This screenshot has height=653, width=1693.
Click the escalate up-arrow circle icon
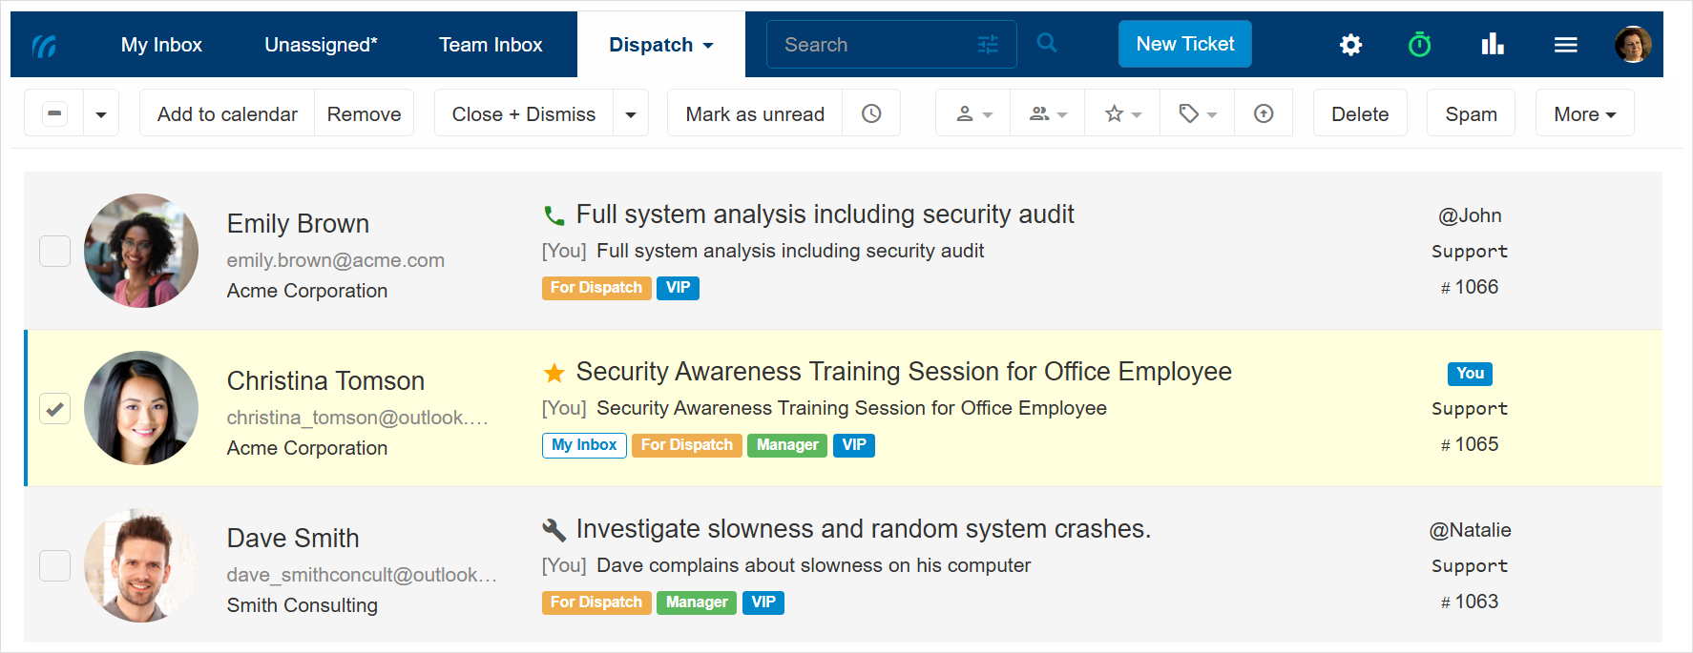pos(1264,113)
